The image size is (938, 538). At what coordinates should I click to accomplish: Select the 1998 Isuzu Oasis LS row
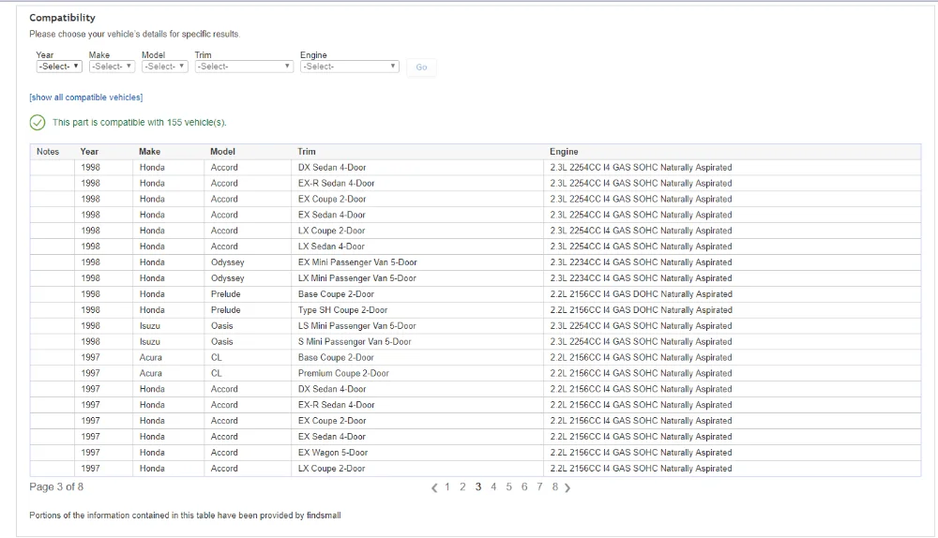(476, 326)
